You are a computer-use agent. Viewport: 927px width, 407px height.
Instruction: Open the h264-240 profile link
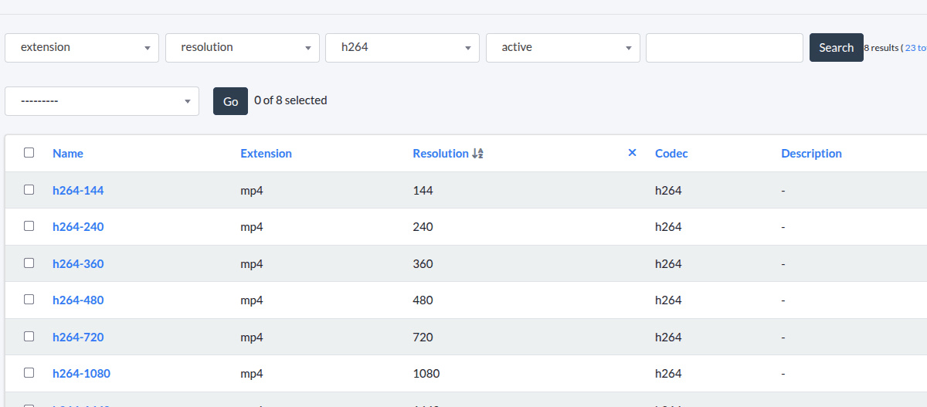click(78, 227)
